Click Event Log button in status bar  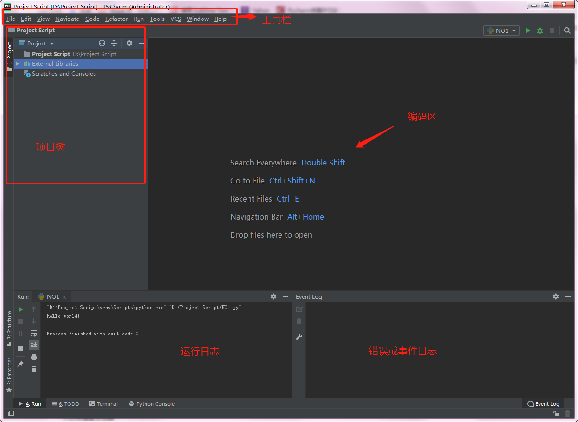(x=543, y=404)
